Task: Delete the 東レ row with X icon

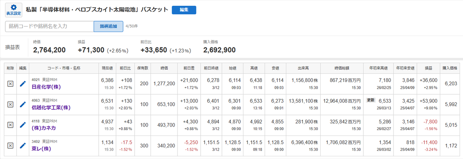Action: (10, 146)
